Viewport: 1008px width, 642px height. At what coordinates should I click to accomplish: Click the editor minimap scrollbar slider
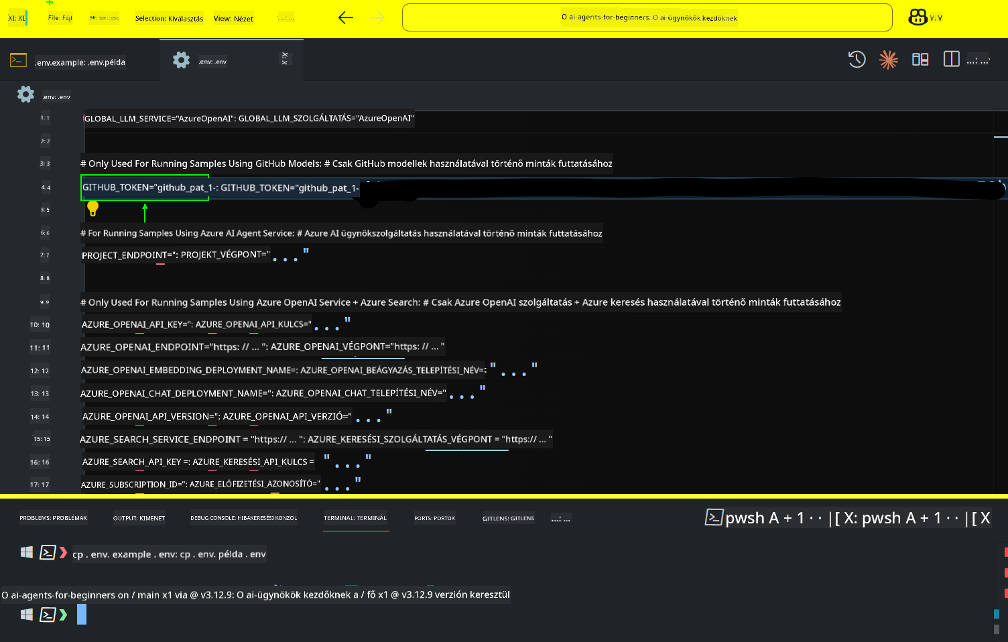[1001, 137]
